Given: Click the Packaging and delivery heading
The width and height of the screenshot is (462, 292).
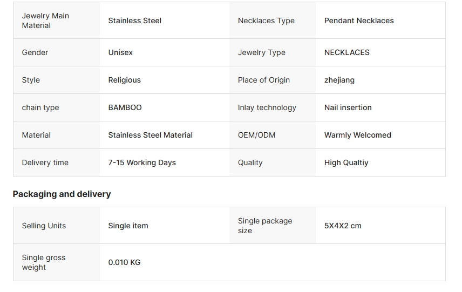Looking at the screenshot, I should point(62,194).
